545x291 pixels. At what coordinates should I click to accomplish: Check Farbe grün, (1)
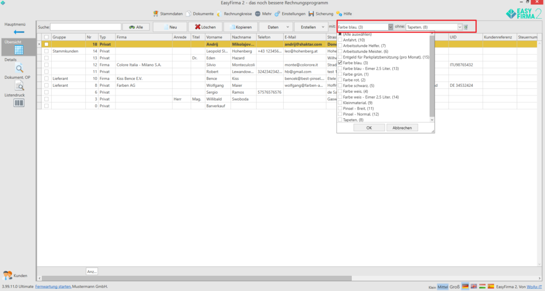(x=340, y=74)
